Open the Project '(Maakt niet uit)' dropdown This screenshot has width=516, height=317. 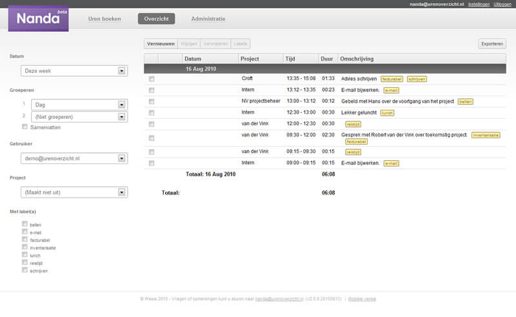pos(74,192)
